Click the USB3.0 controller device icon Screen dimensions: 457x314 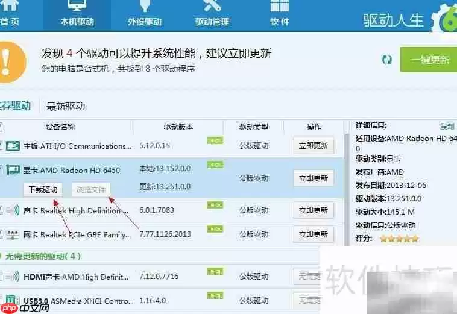(x=13, y=300)
